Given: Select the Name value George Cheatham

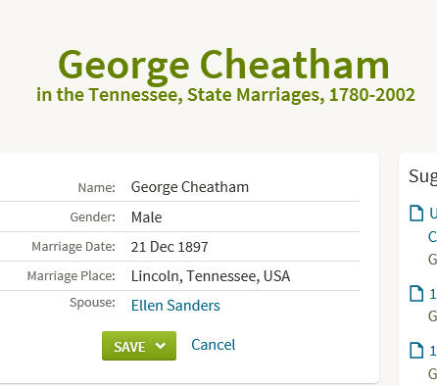Looking at the screenshot, I should pos(190,187).
